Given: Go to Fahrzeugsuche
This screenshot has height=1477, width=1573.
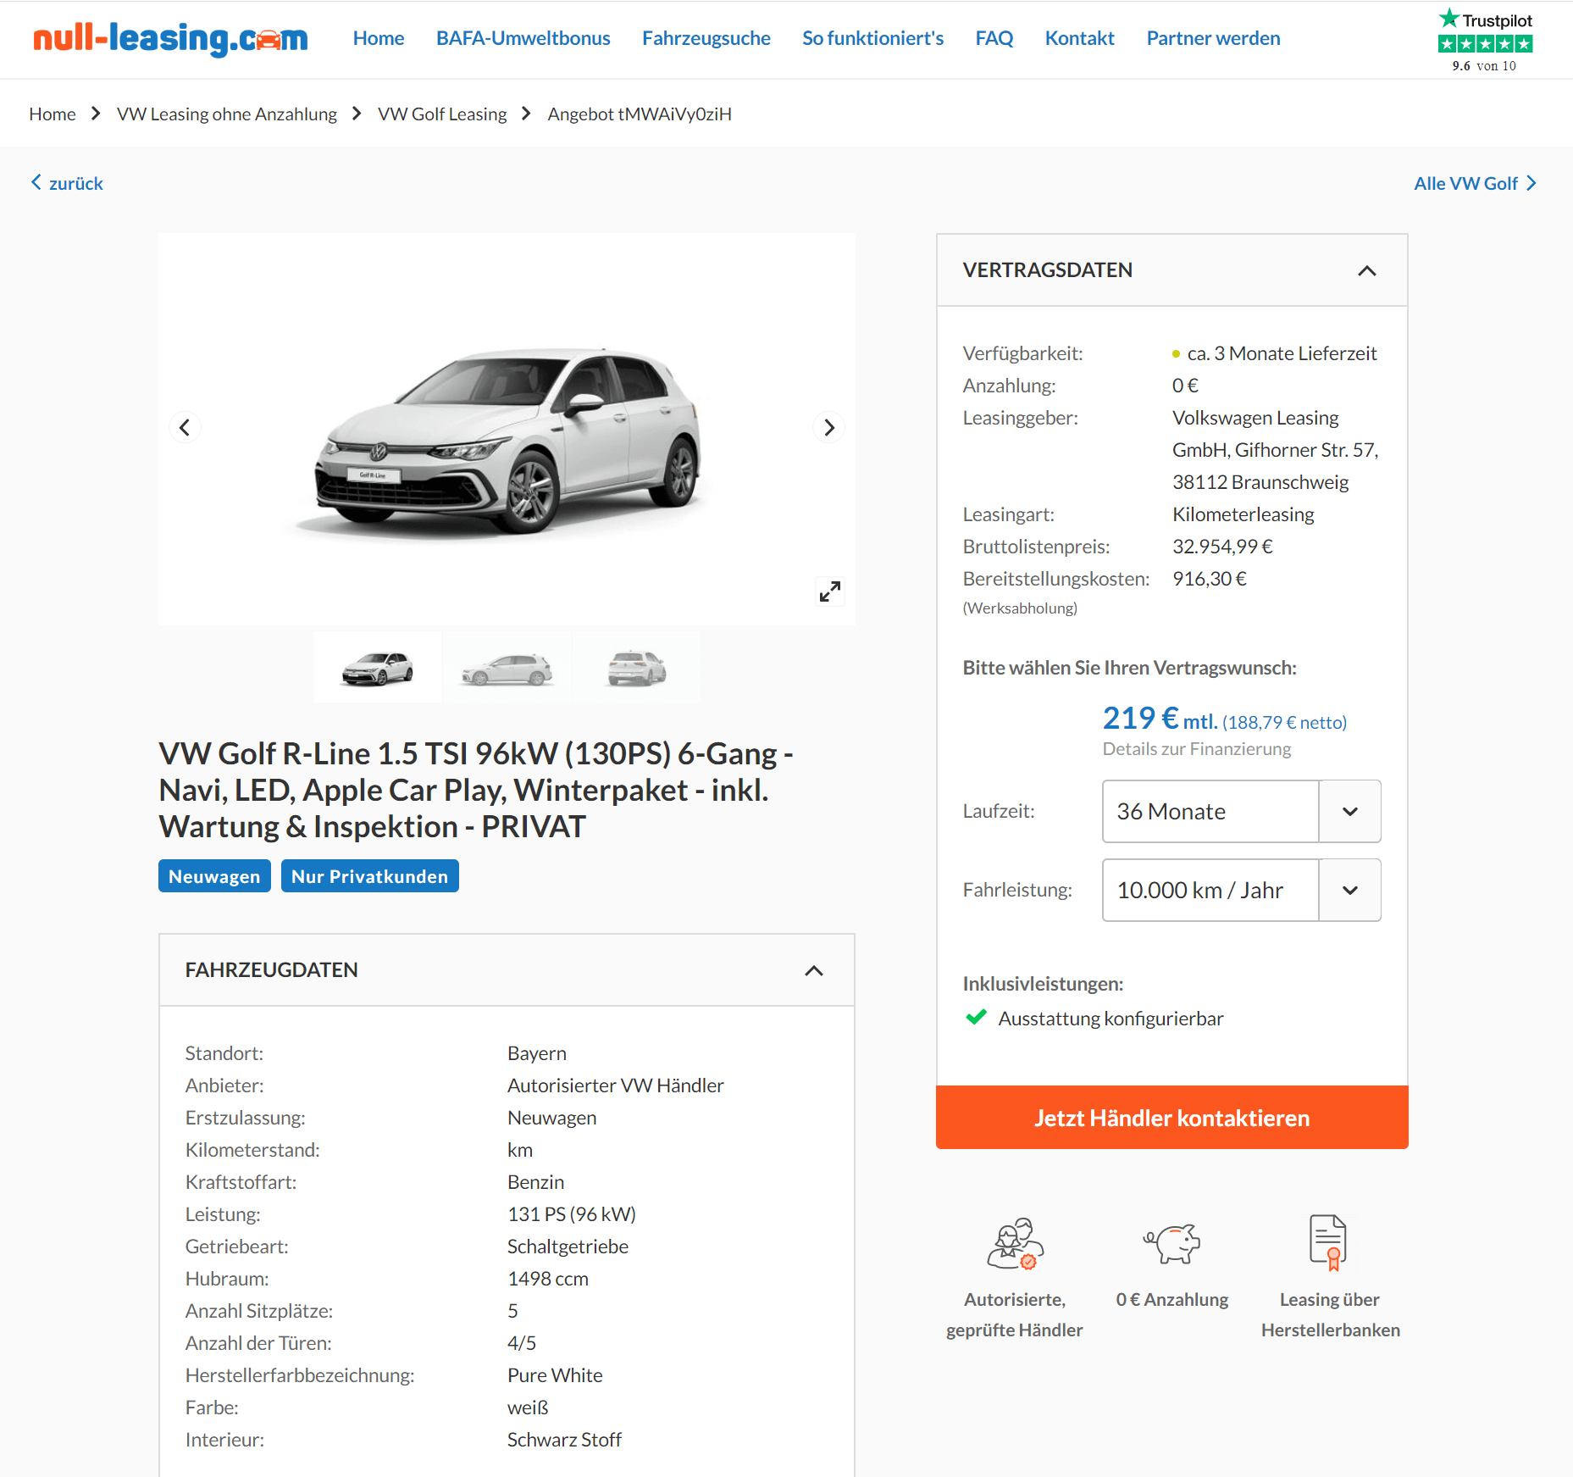Looking at the screenshot, I should point(706,38).
